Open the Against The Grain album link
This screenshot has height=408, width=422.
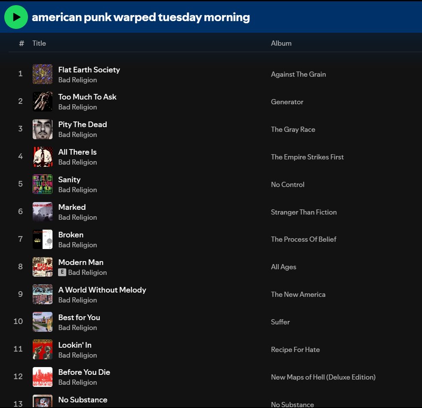pos(298,75)
